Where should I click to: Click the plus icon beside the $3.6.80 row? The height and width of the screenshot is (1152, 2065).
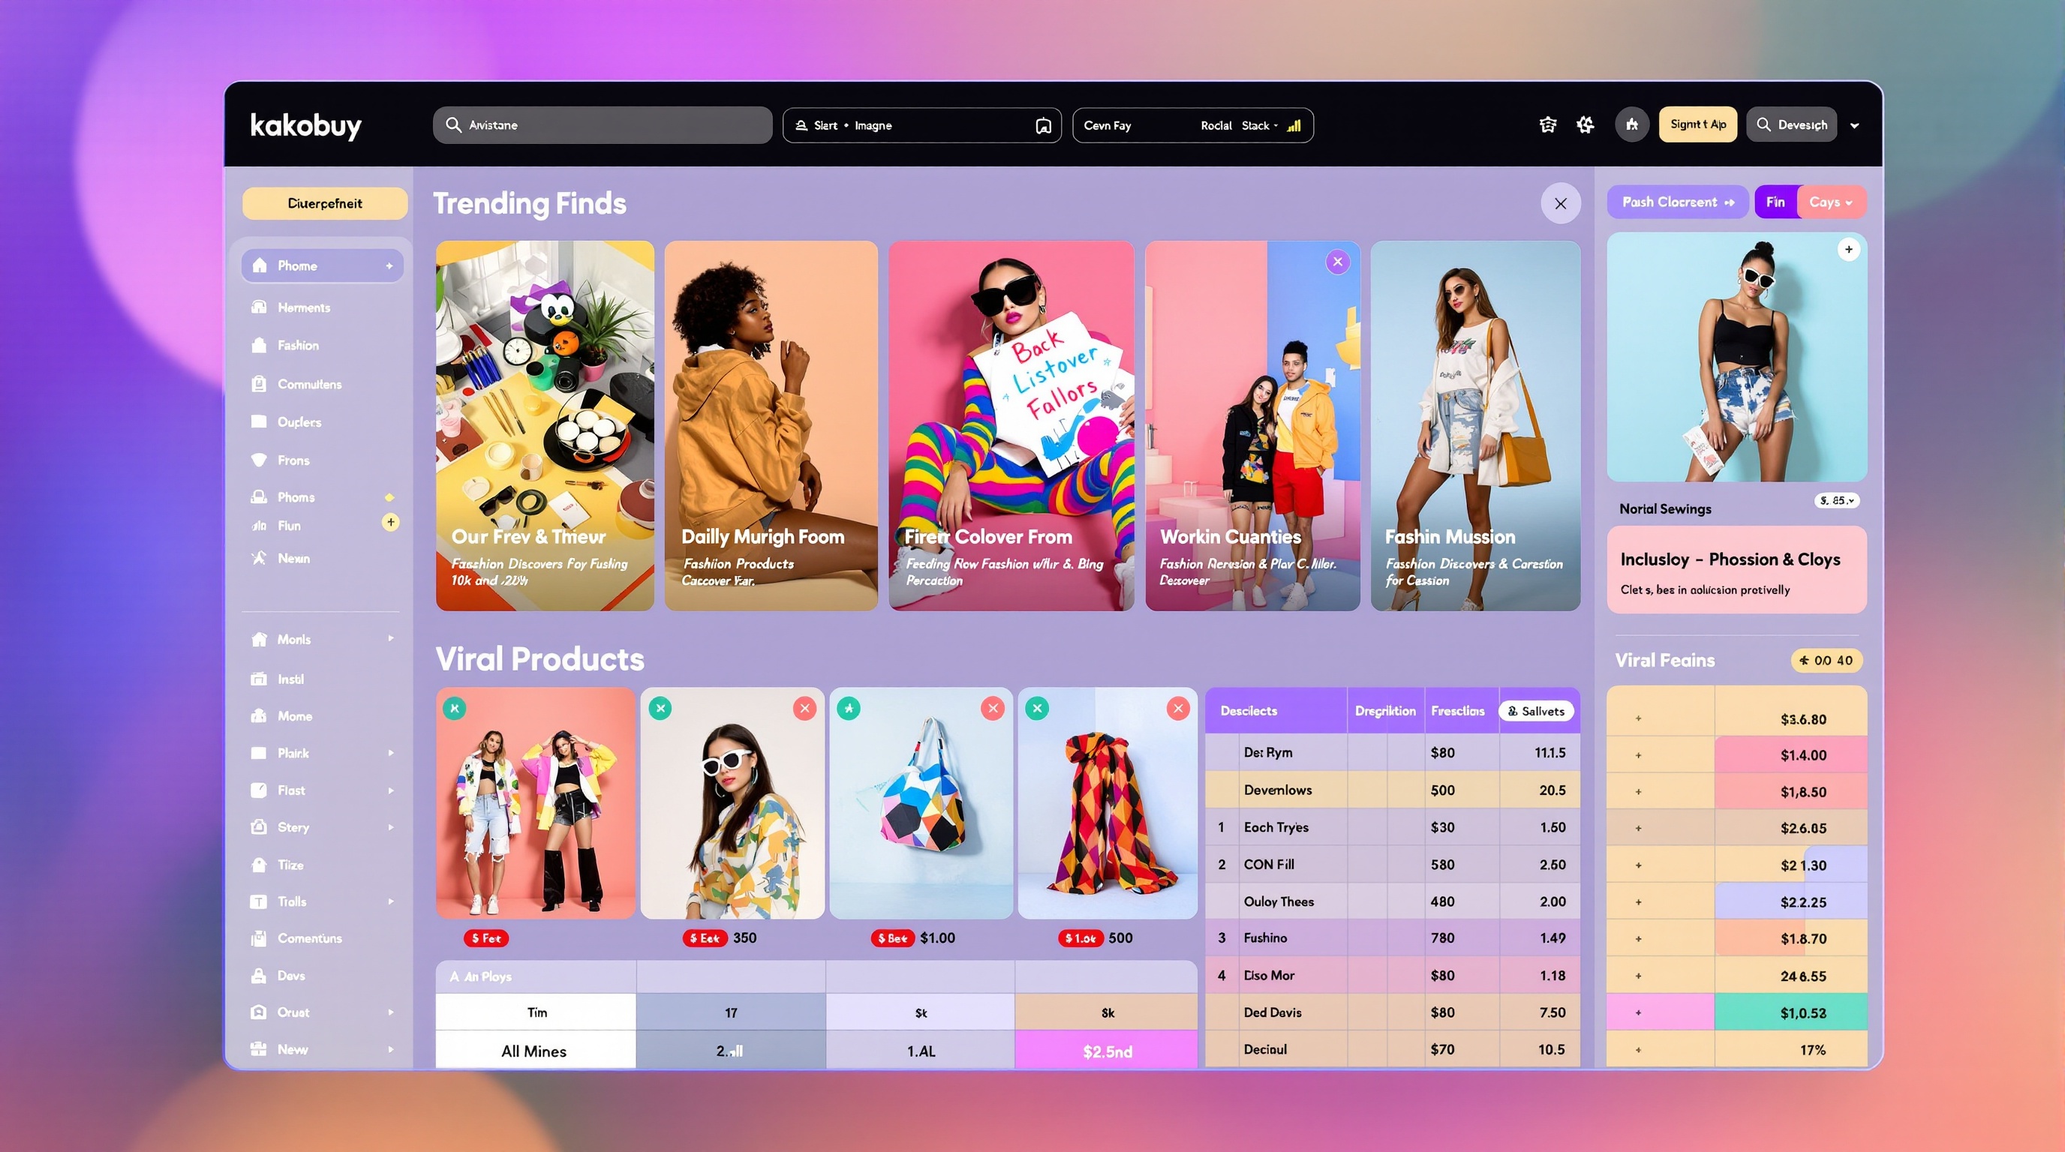click(1638, 718)
